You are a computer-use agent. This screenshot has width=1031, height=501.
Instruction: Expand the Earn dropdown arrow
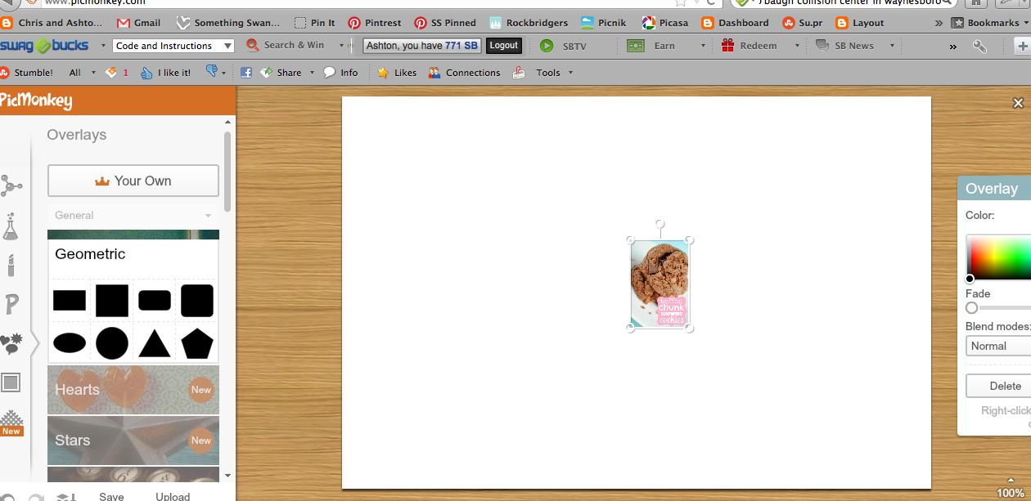[x=703, y=47]
